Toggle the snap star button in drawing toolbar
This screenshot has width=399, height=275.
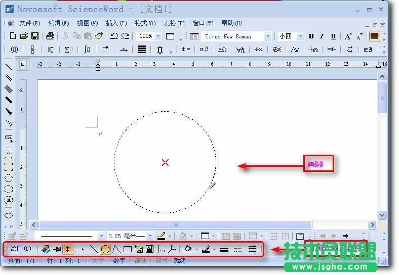[x=68, y=249]
